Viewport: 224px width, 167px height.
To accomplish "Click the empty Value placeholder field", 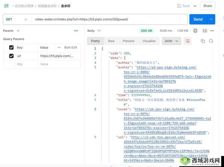I will (x=59, y=64).
